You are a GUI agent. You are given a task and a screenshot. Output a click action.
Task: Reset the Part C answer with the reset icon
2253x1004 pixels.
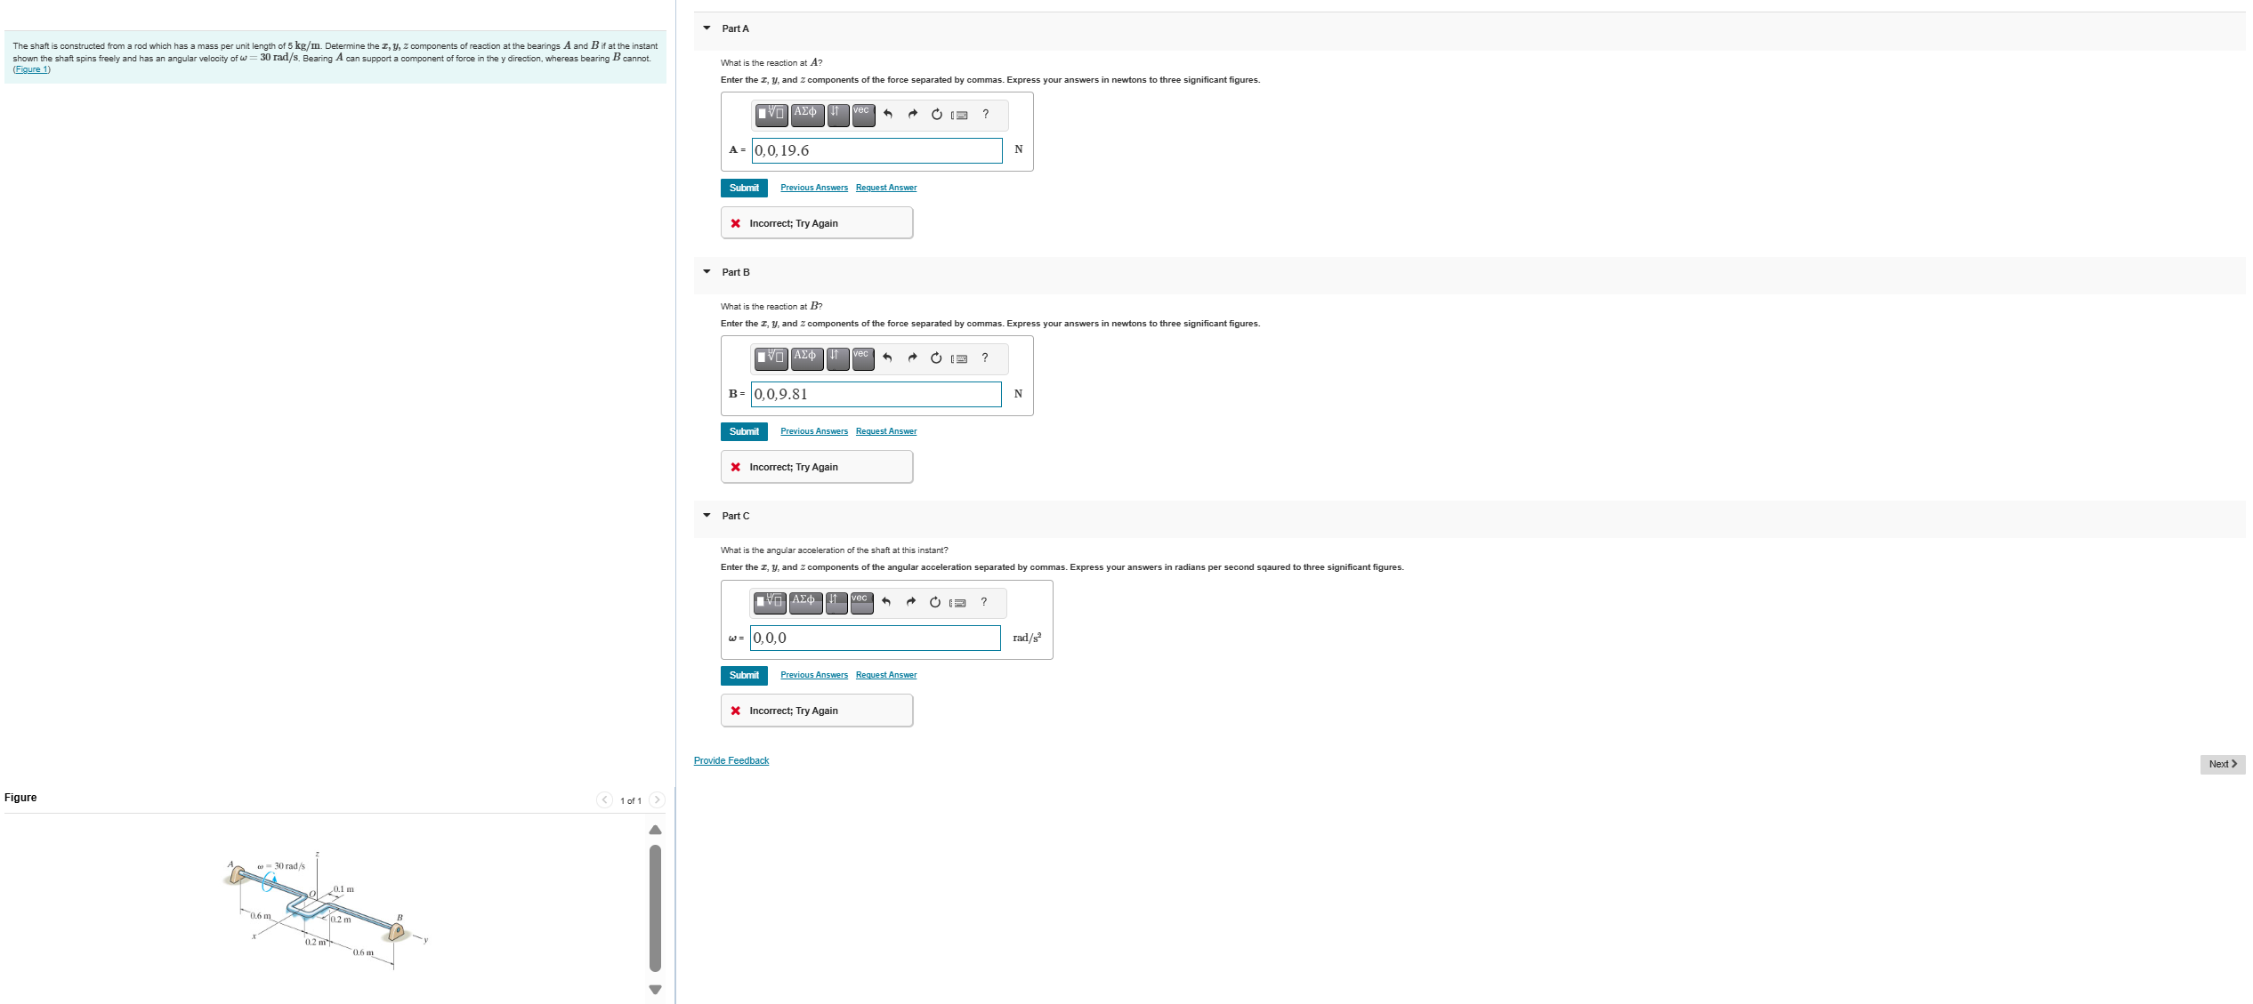[934, 602]
